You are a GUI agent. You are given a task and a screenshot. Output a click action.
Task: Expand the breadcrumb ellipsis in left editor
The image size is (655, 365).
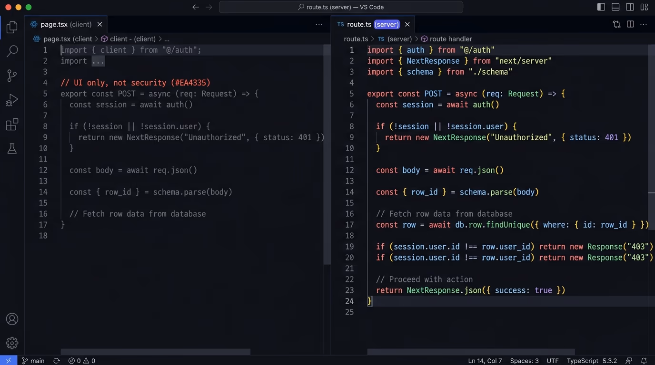point(167,39)
